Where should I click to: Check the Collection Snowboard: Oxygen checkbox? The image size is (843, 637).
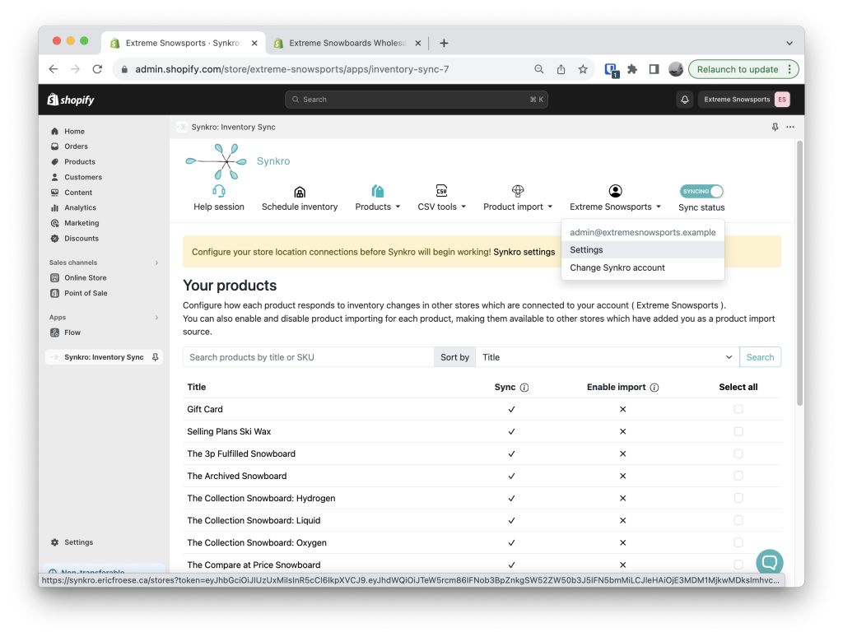coord(738,542)
